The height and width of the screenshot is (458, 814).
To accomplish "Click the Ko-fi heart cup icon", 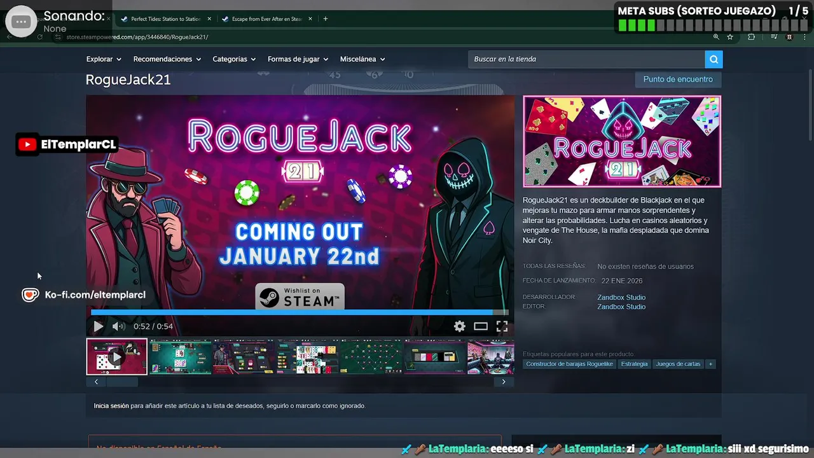I will [30, 295].
